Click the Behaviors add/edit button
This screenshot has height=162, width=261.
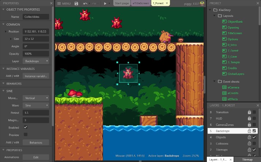pyautogui.click(x=36, y=142)
